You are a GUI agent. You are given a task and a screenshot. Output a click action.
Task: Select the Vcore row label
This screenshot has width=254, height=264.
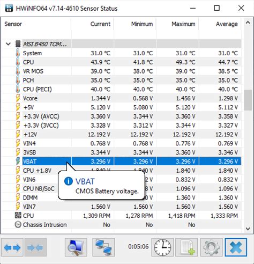30,98
